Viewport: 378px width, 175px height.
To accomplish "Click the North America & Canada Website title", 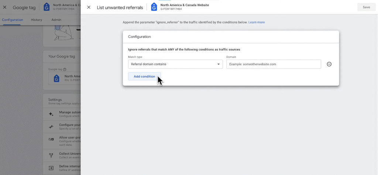I will coord(185,5).
